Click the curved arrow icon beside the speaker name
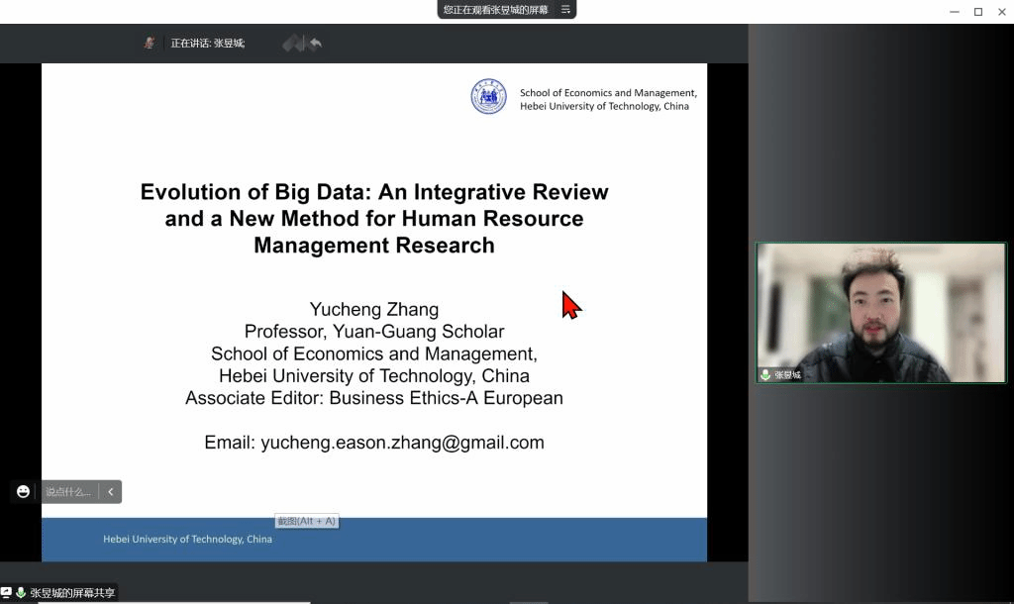This screenshot has width=1014, height=604. pos(315,43)
